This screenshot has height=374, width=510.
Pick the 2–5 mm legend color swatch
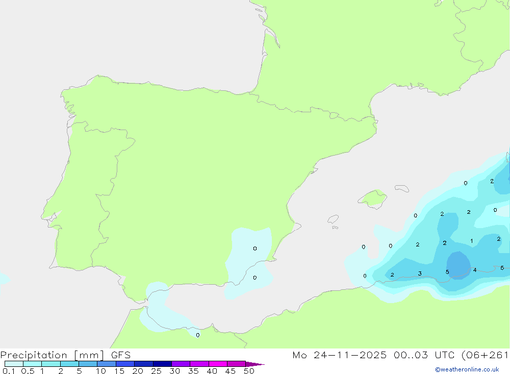69,364
